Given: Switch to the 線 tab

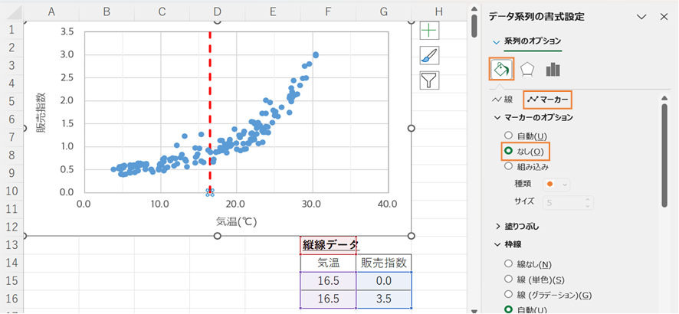Looking at the screenshot, I should 503,100.
